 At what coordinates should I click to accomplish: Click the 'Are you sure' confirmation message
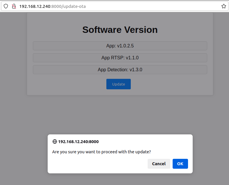click(101, 152)
